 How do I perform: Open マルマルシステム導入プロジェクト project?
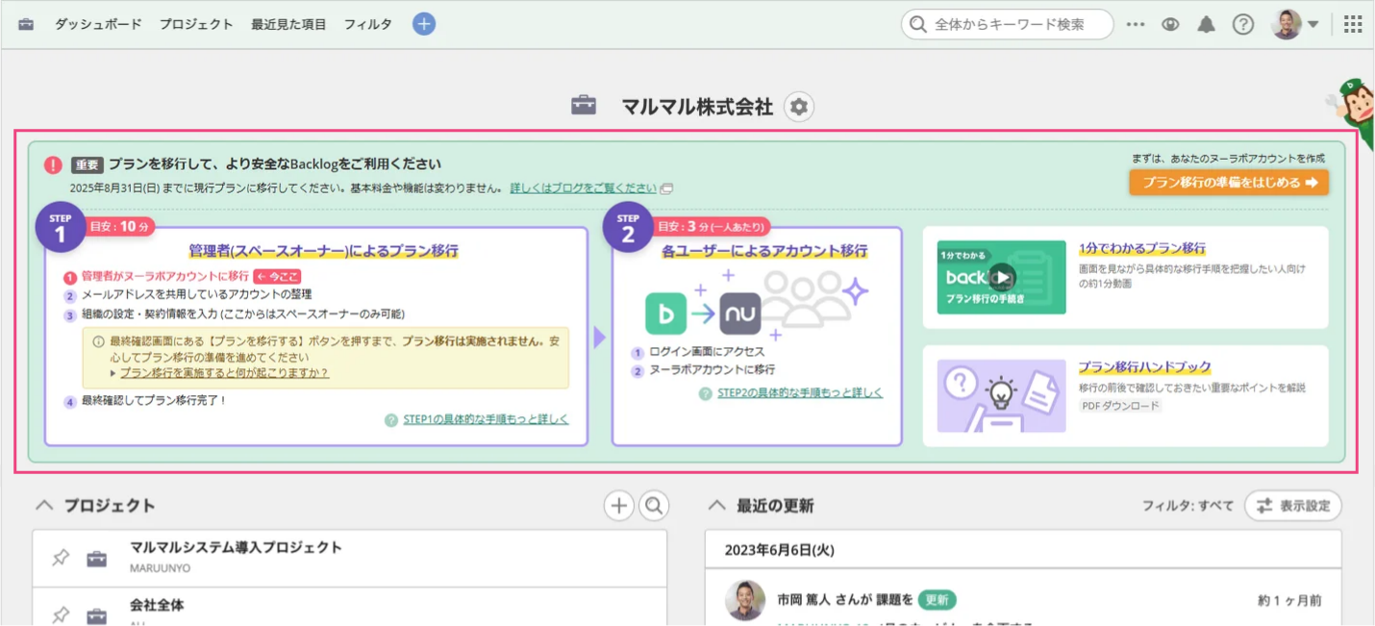[x=236, y=547]
